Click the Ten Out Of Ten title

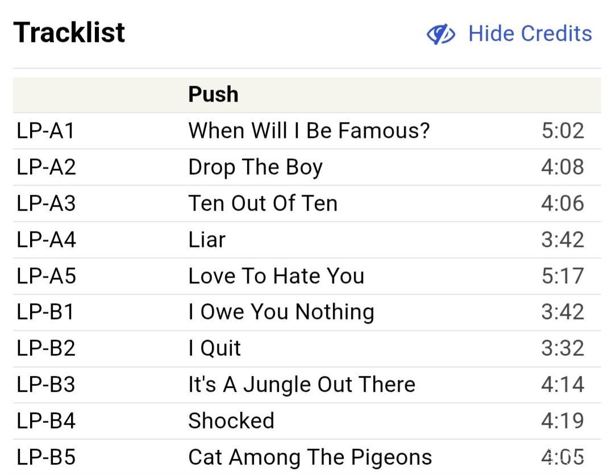coord(263,203)
